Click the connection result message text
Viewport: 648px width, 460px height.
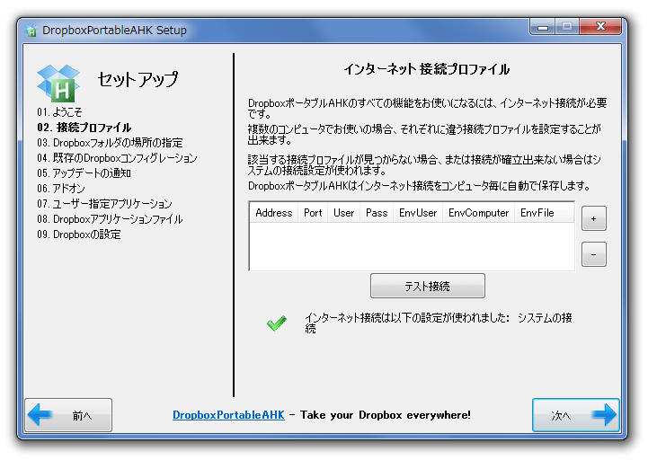[439, 323]
